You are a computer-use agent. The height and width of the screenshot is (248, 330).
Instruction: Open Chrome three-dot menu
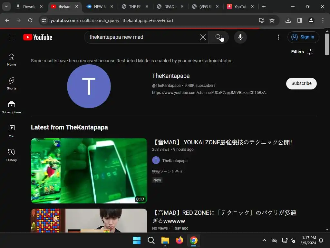point(323,20)
